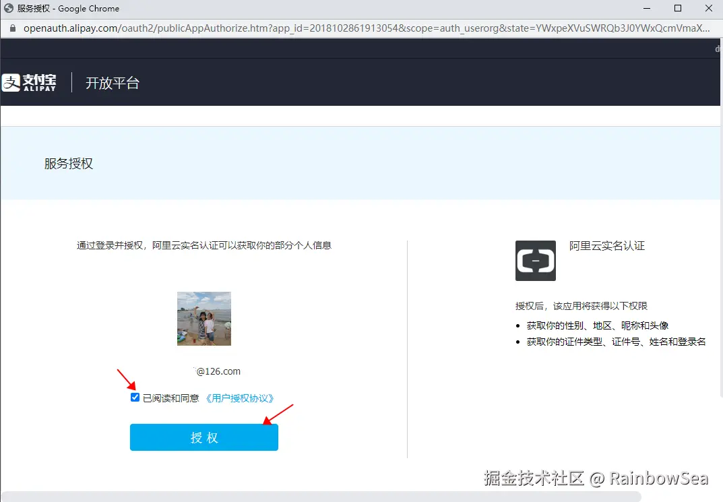This screenshot has height=502, width=723.
Task: Click the blue 授权 authorize button
Action: click(x=203, y=437)
